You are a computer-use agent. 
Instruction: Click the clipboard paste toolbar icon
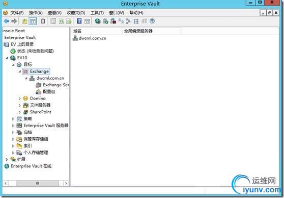(43, 21)
